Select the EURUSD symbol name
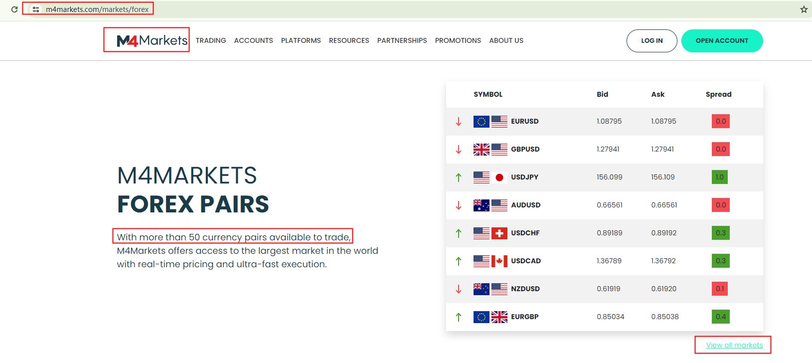The width and height of the screenshot is (812, 363). point(525,121)
